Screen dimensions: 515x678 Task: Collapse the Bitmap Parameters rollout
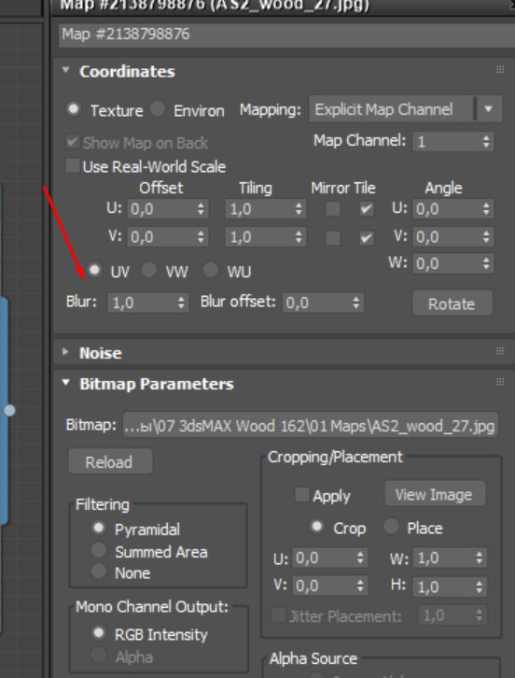tap(65, 383)
